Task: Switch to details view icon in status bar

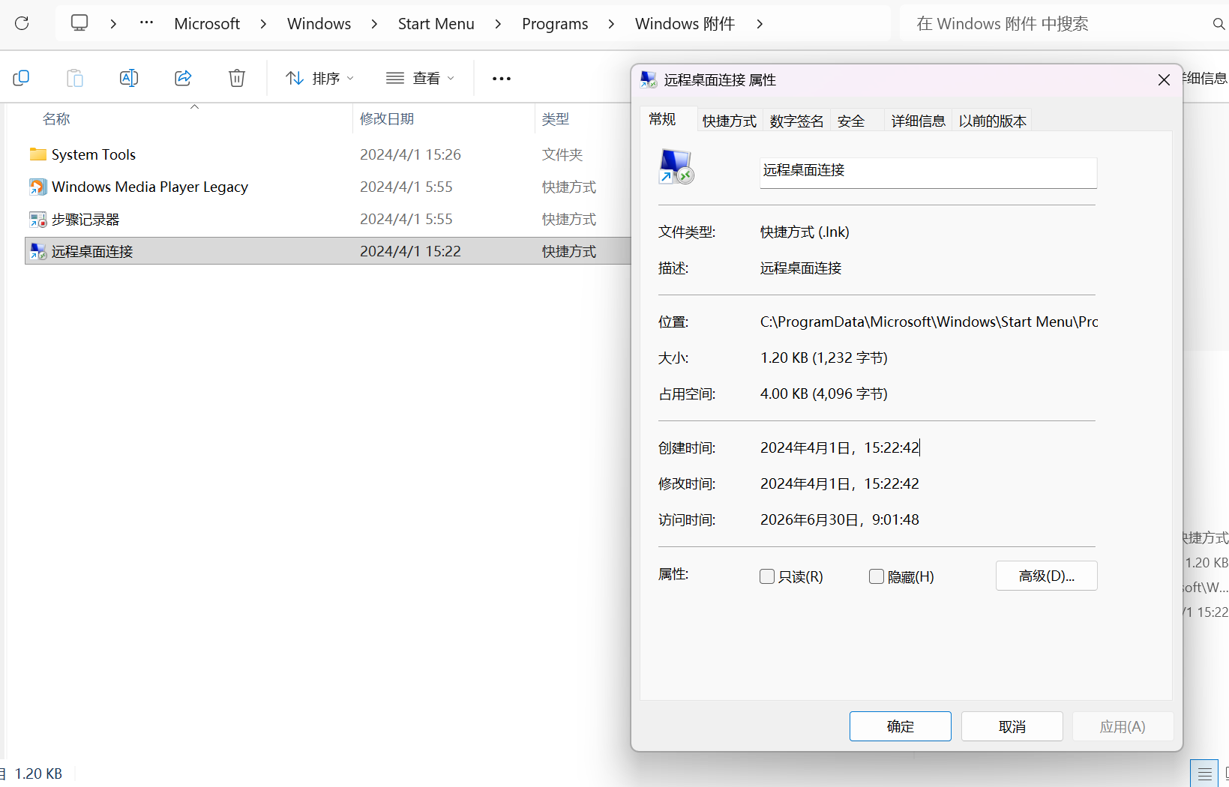Action: pos(1204,774)
